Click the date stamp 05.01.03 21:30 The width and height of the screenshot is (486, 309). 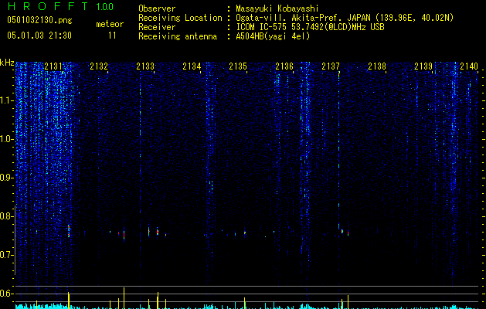click(39, 36)
